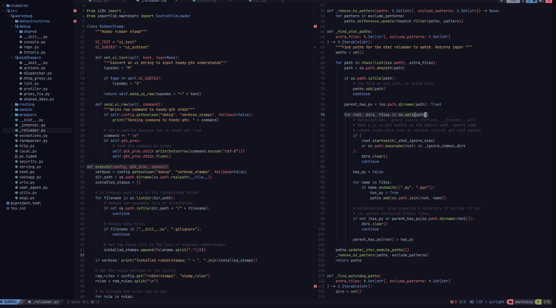
Task: Expand the sansio folder chevron
Action: 12,110
